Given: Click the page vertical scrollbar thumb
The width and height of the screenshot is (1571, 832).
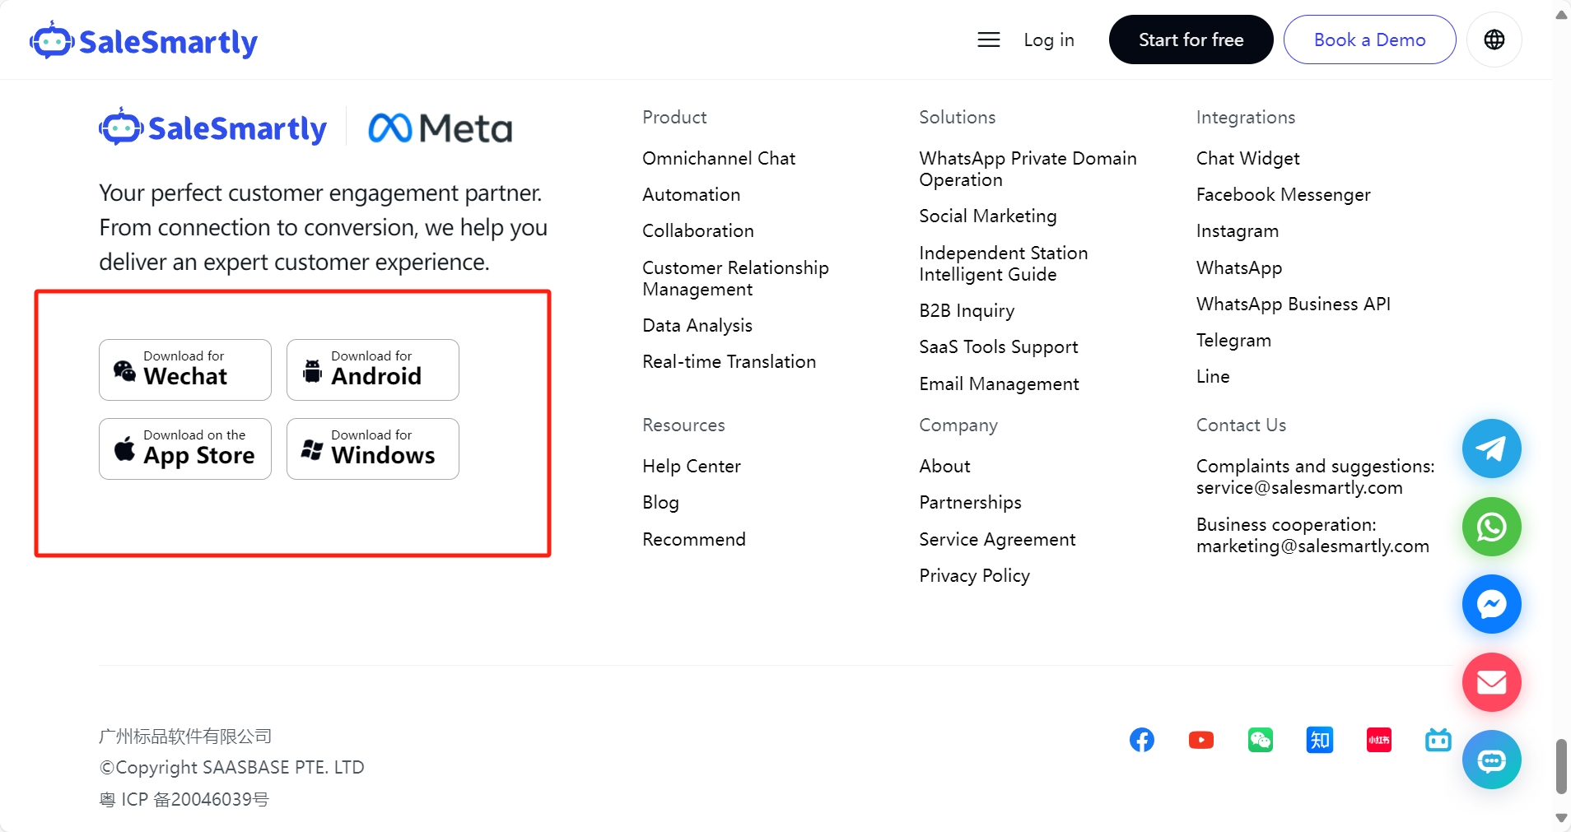Looking at the screenshot, I should click(1560, 765).
